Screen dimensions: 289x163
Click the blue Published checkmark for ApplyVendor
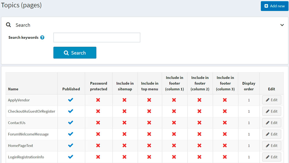(x=71, y=100)
